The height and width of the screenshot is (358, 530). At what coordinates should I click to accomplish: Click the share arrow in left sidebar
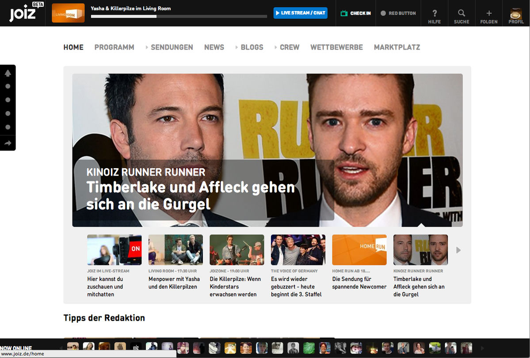tap(8, 143)
